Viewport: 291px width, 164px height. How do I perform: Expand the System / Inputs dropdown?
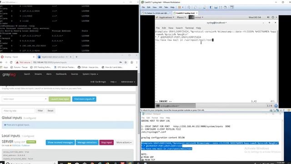pos(90,74)
